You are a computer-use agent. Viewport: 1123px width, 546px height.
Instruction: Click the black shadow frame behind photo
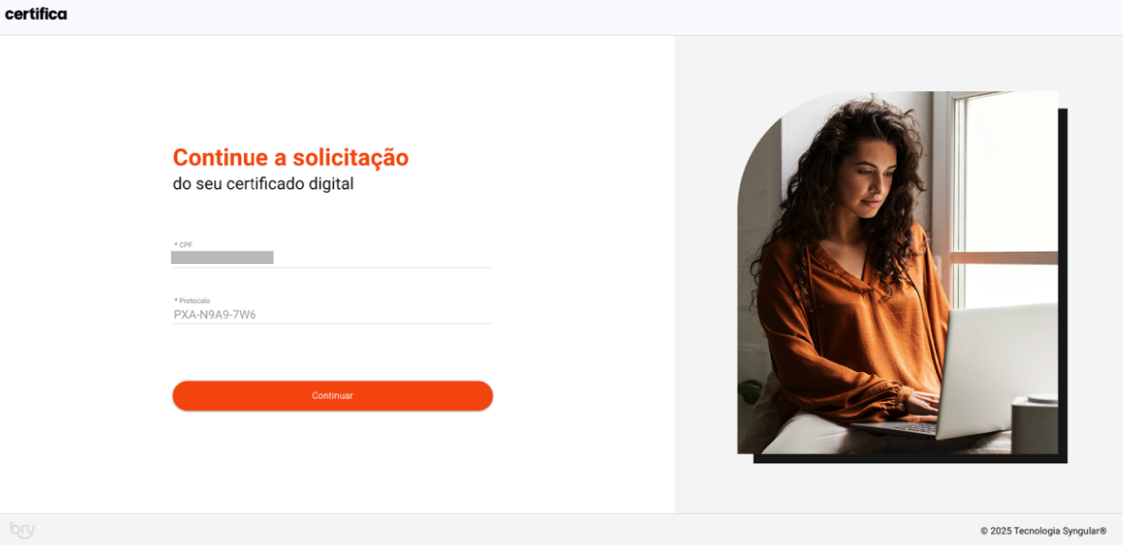coord(1063,287)
